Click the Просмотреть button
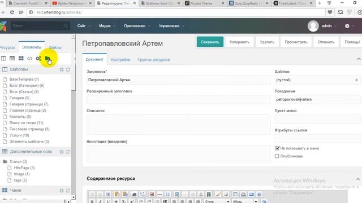362x203 pixels. pyautogui.click(x=296, y=42)
